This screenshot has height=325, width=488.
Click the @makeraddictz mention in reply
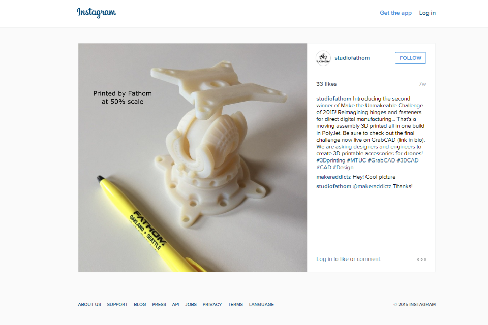(372, 186)
